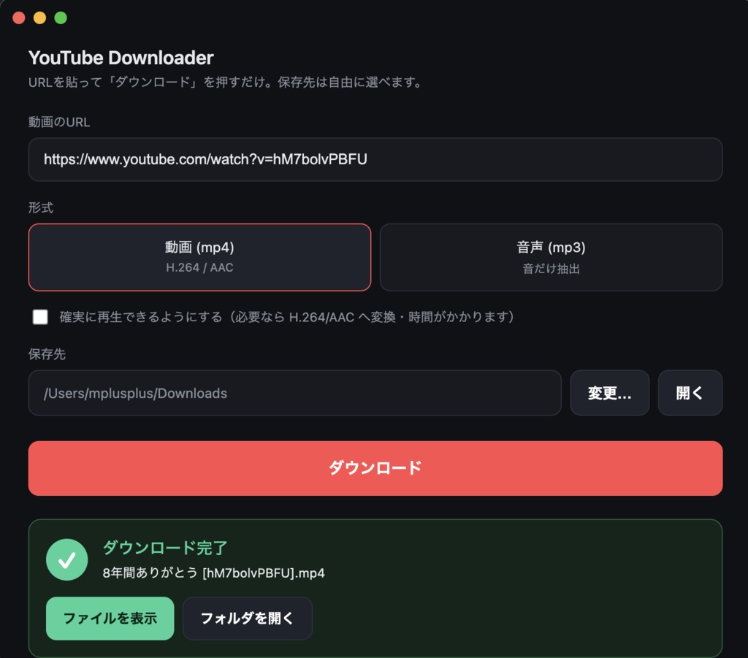748x658 pixels.
Task: Enable the 確実に再生できるようにする checkbox
Action: [x=40, y=317]
